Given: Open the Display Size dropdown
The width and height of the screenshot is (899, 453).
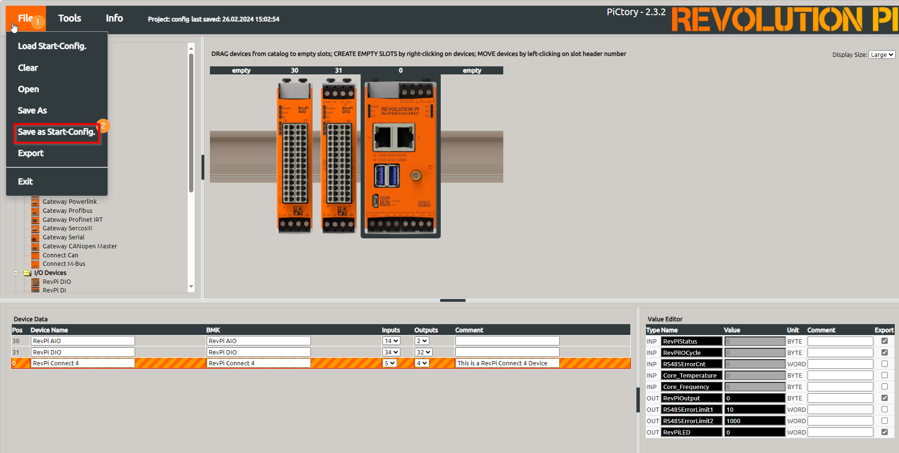Looking at the screenshot, I should [x=882, y=54].
